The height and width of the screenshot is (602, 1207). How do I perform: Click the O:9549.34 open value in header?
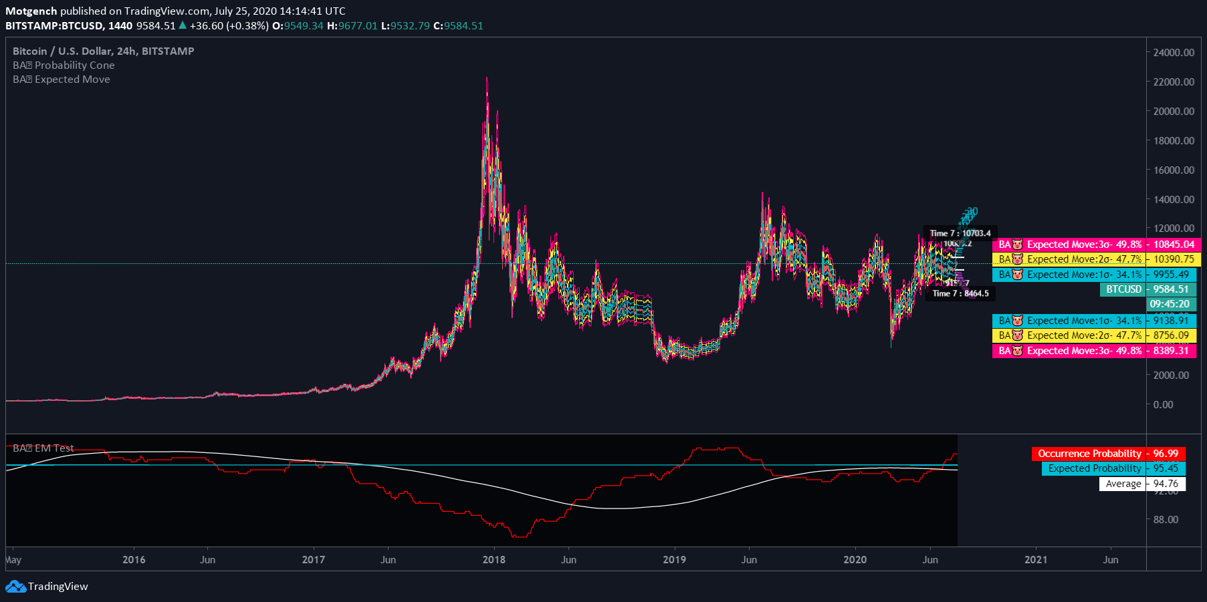tap(298, 26)
